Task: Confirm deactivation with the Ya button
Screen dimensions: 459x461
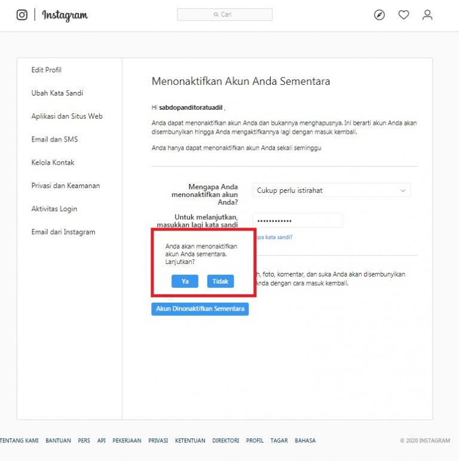Action: pos(185,281)
